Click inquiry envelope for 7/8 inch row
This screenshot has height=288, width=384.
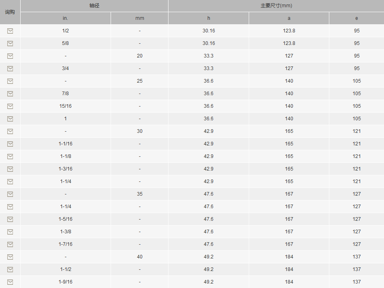pos(10,94)
